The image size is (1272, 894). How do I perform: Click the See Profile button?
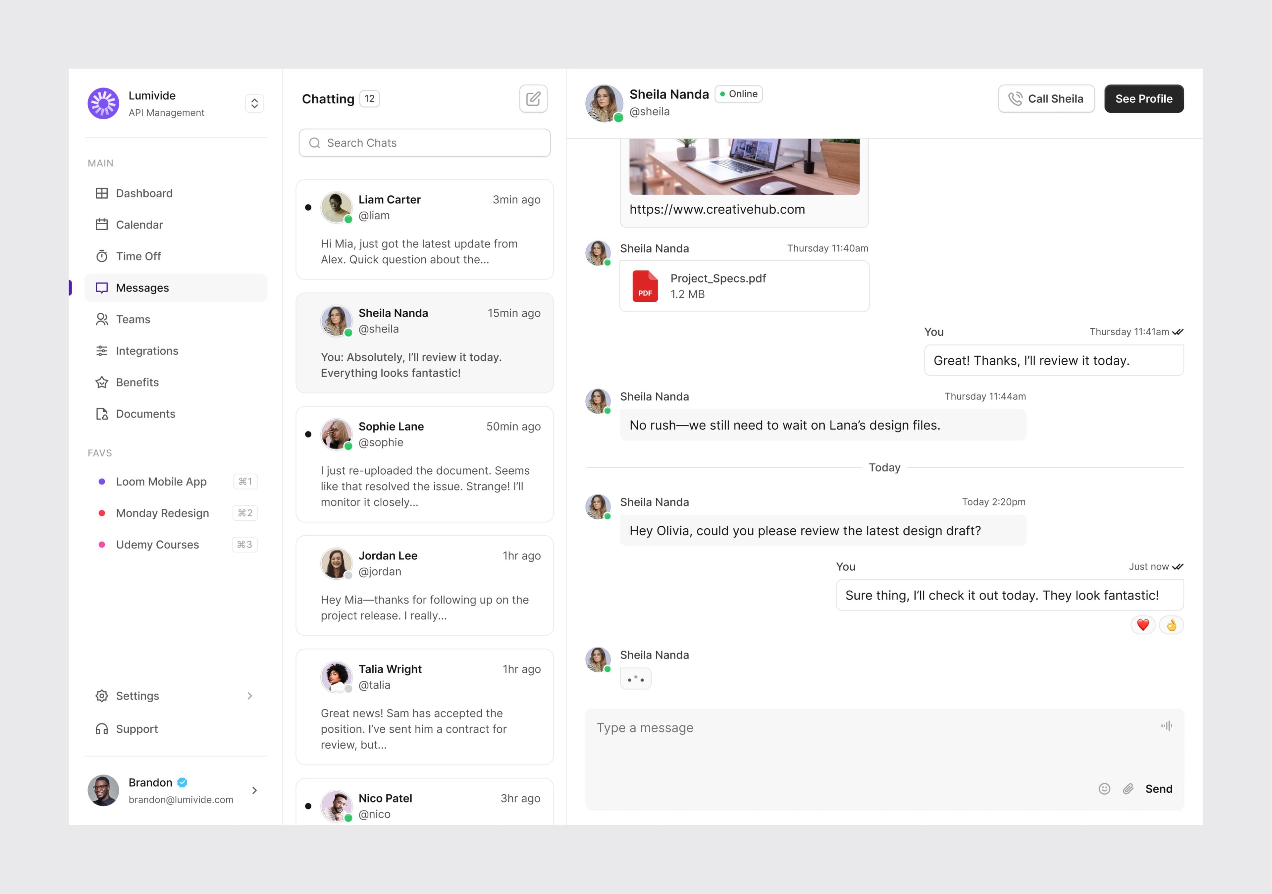coord(1144,99)
